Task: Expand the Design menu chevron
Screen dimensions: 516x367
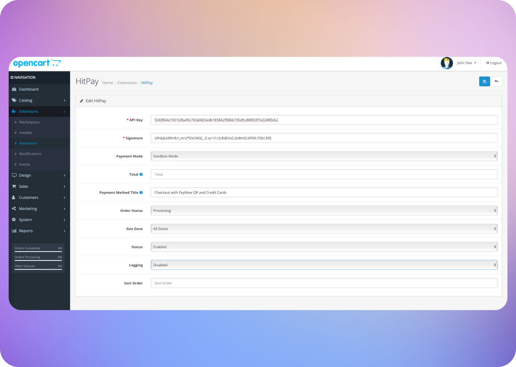Action: pyautogui.click(x=64, y=176)
